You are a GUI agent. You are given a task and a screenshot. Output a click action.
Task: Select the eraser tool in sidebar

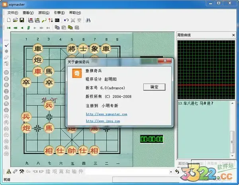click(6, 58)
